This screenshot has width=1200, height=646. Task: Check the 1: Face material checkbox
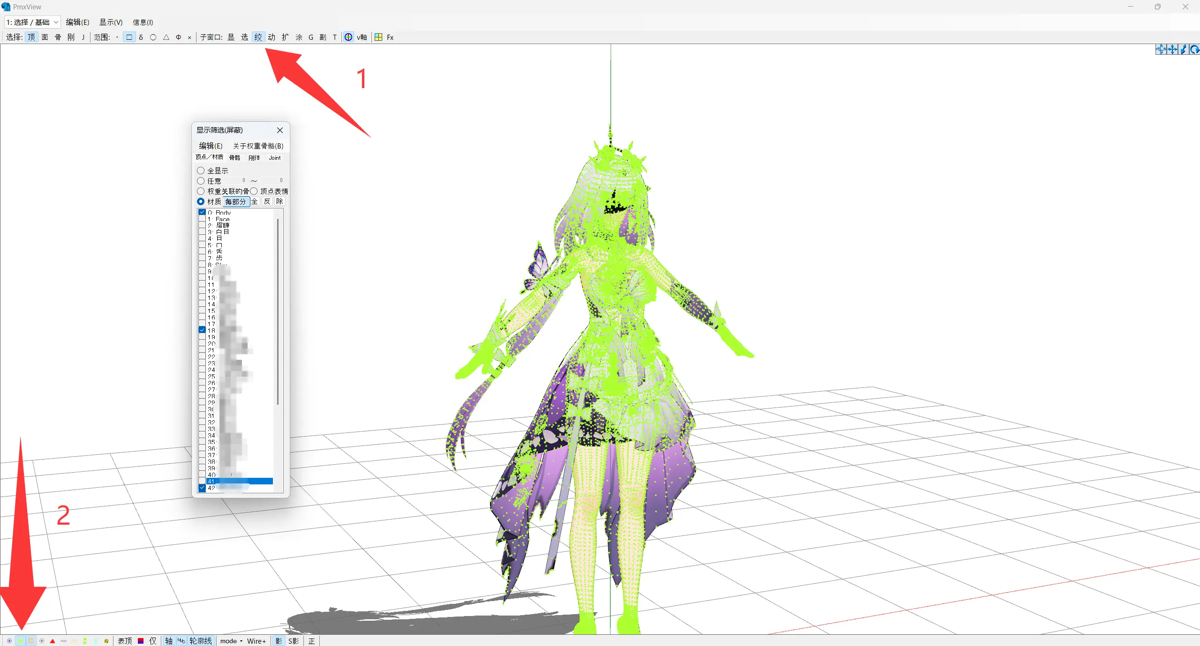tap(202, 219)
